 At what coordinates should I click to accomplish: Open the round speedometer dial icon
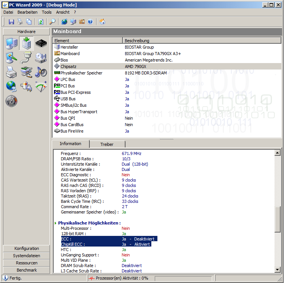[x=11, y=101]
